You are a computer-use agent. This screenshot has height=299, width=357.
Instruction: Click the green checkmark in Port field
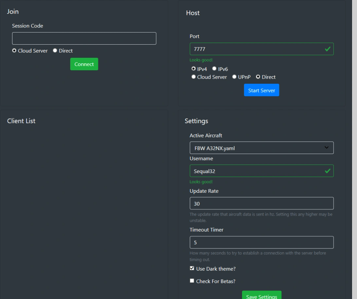[327, 49]
